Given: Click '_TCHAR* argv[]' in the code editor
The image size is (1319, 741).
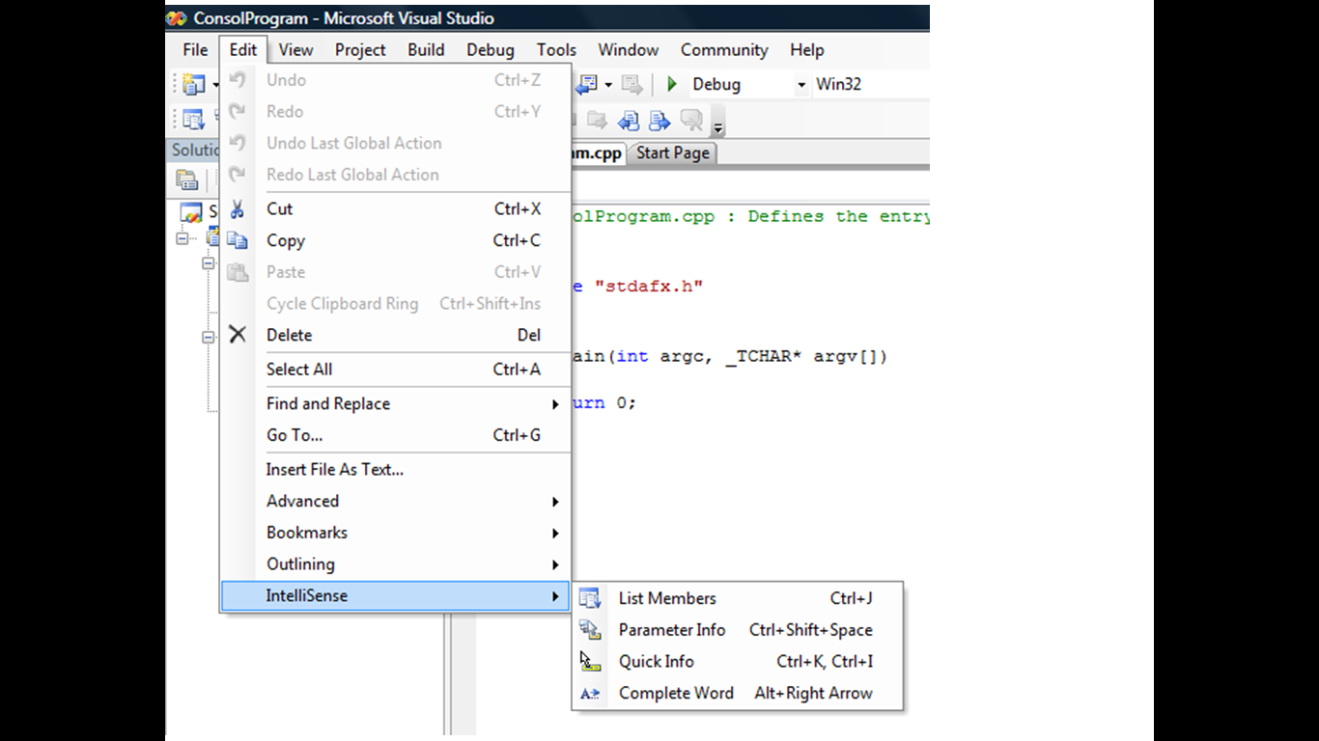Looking at the screenshot, I should [x=805, y=356].
